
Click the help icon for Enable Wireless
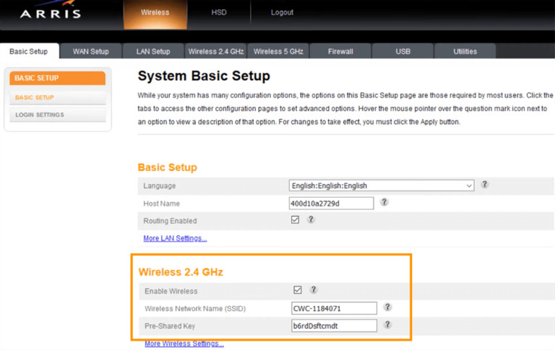(314, 290)
